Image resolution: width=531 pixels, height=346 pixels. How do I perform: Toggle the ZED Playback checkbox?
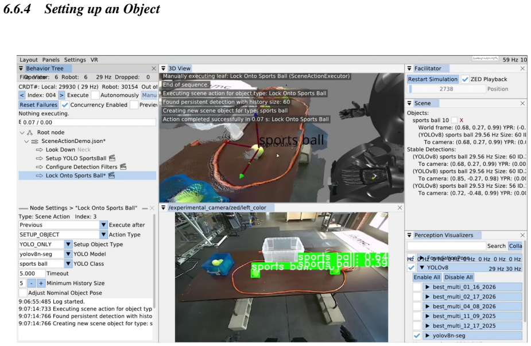(466, 79)
